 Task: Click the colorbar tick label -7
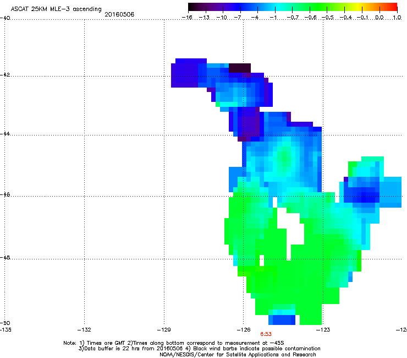point(237,18)
